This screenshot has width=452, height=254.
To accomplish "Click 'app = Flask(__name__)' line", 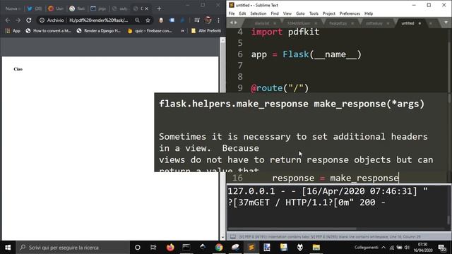I will [306, 54].
